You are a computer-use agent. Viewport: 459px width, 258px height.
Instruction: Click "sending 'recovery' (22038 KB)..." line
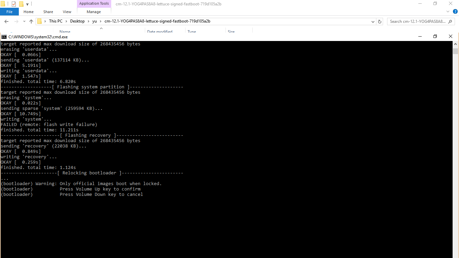tap(44, 146)
